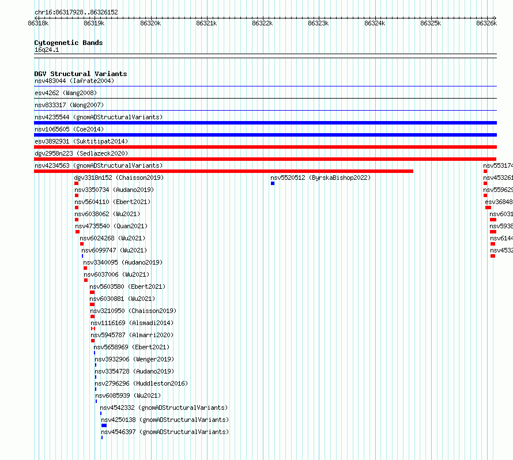Select nsv3932906 (Wenger2019) variant
Image resolution: width=513 pixels, height=460 pixels.
coord(134,359)
